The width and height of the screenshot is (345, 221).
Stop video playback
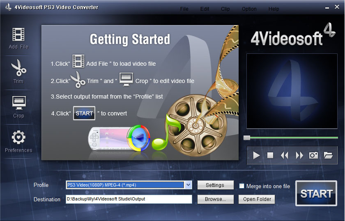click(270, 155)
